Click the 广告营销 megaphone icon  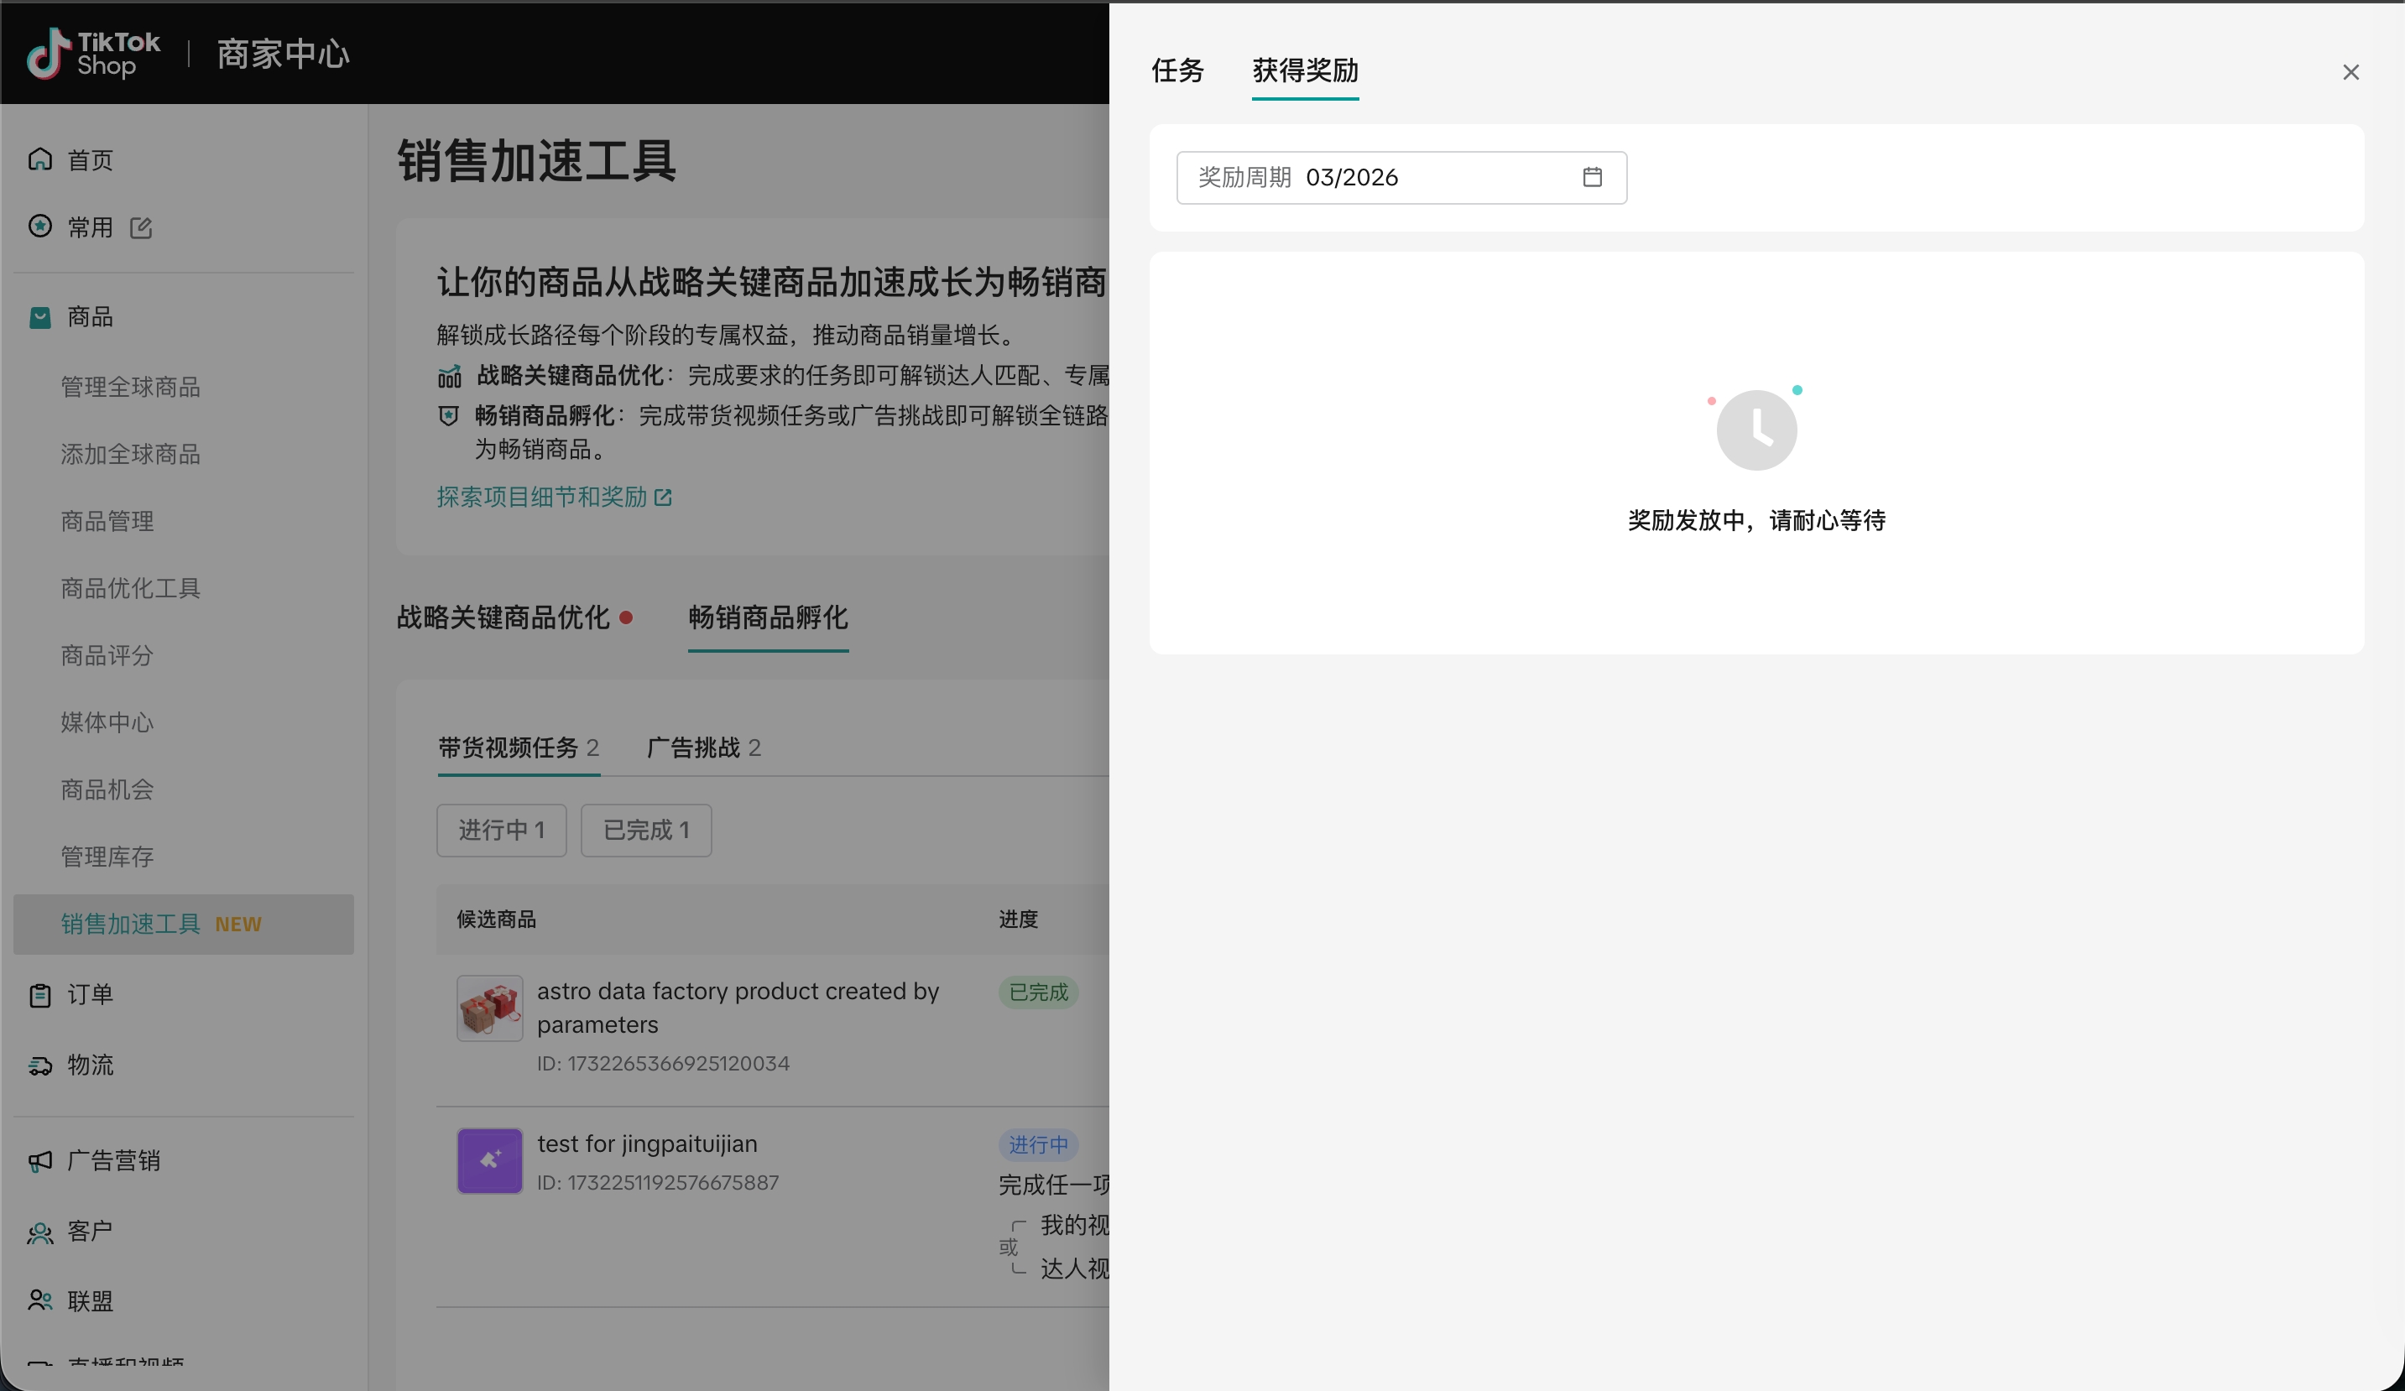[x=40, y=1161]
